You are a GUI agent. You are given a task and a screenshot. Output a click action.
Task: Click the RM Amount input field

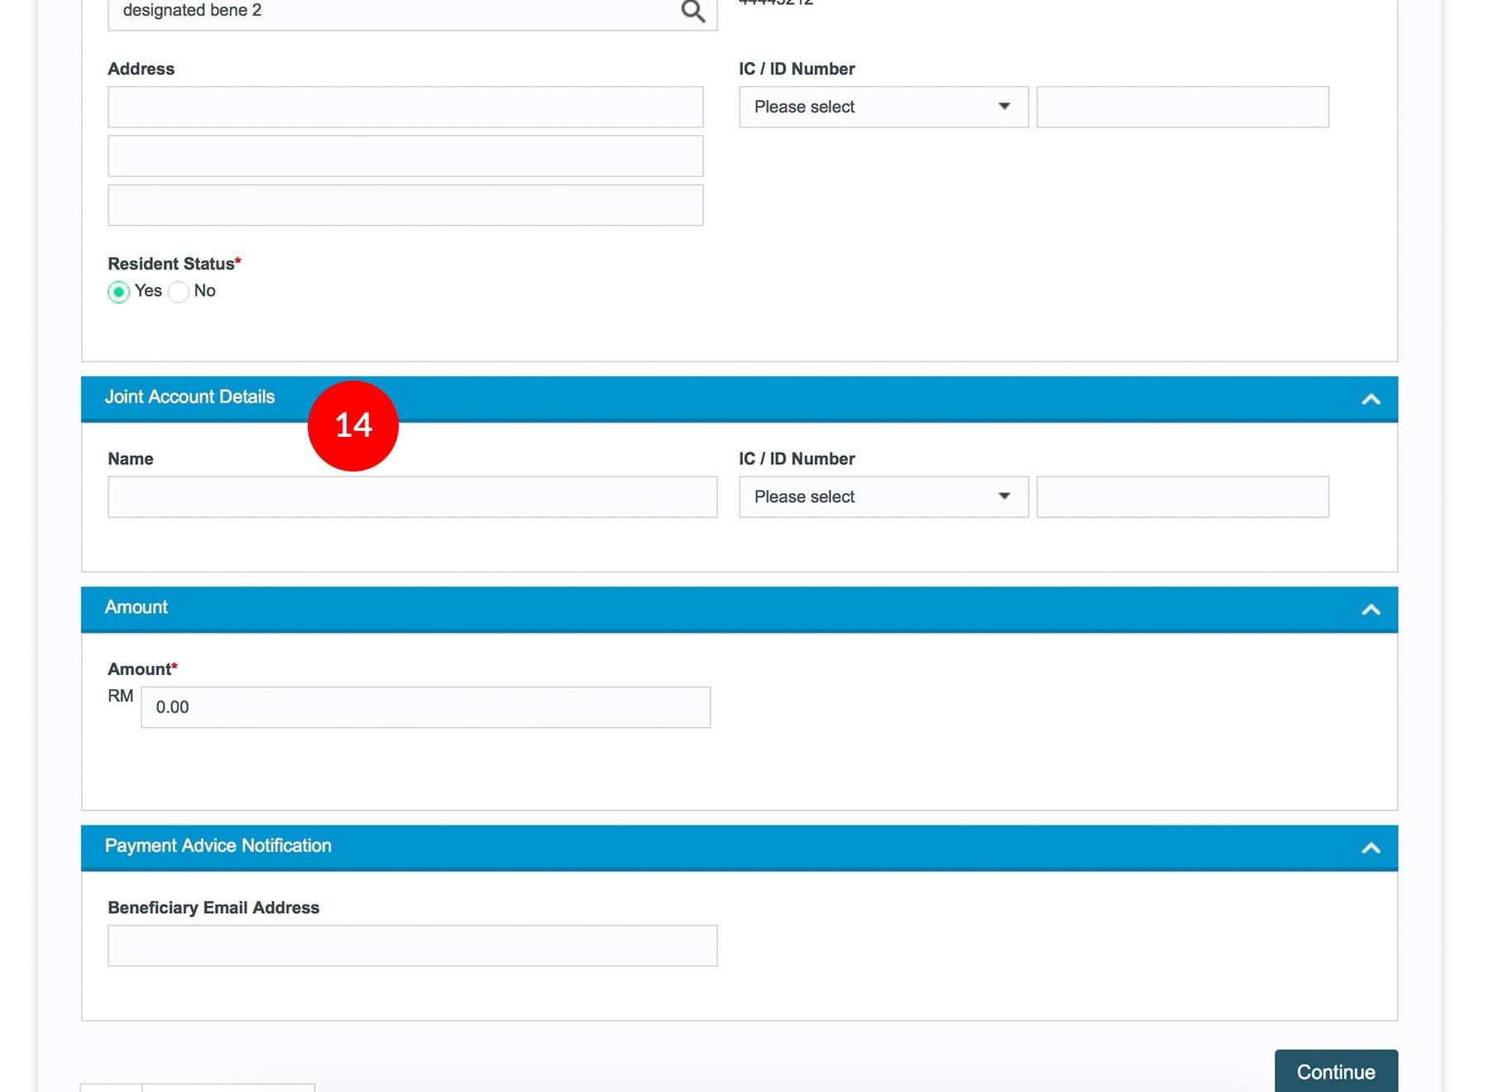(425, 707)
